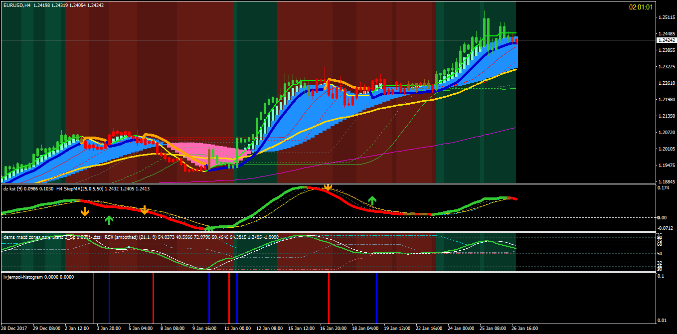This screenshot has width=677, height=334.
Task: Click the 2 Jan 12:00 date label
Action: [77, 329]
